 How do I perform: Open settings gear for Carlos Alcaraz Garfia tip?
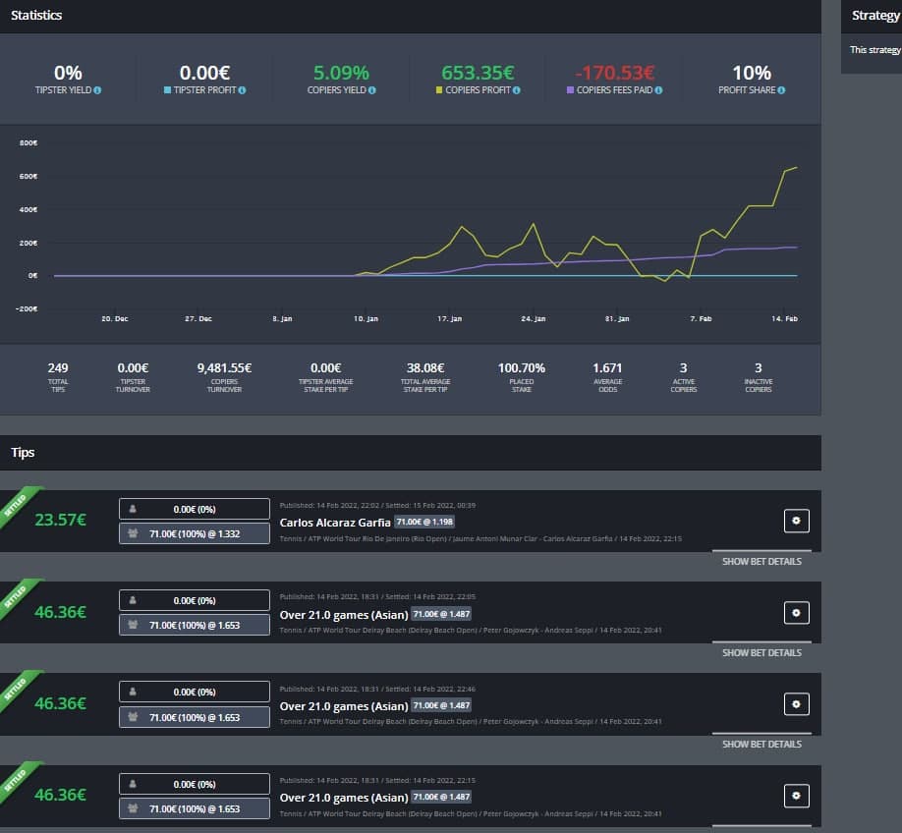click(796, 521)
